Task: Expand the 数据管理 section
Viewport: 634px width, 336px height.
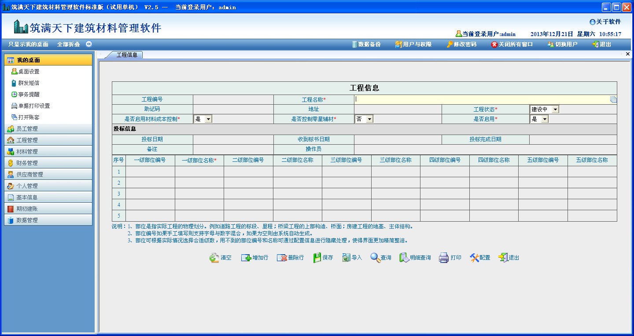Action: [48, 220]
